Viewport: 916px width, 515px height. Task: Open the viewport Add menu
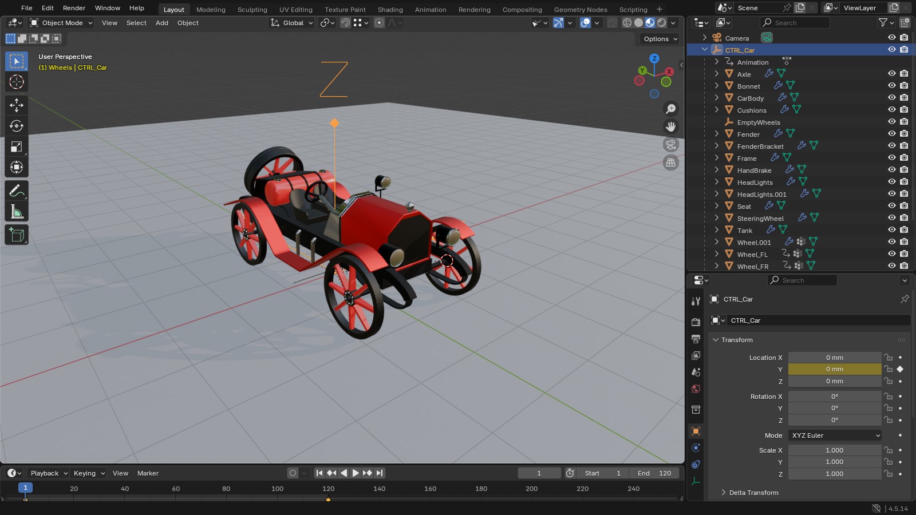(x=162, y=23)
